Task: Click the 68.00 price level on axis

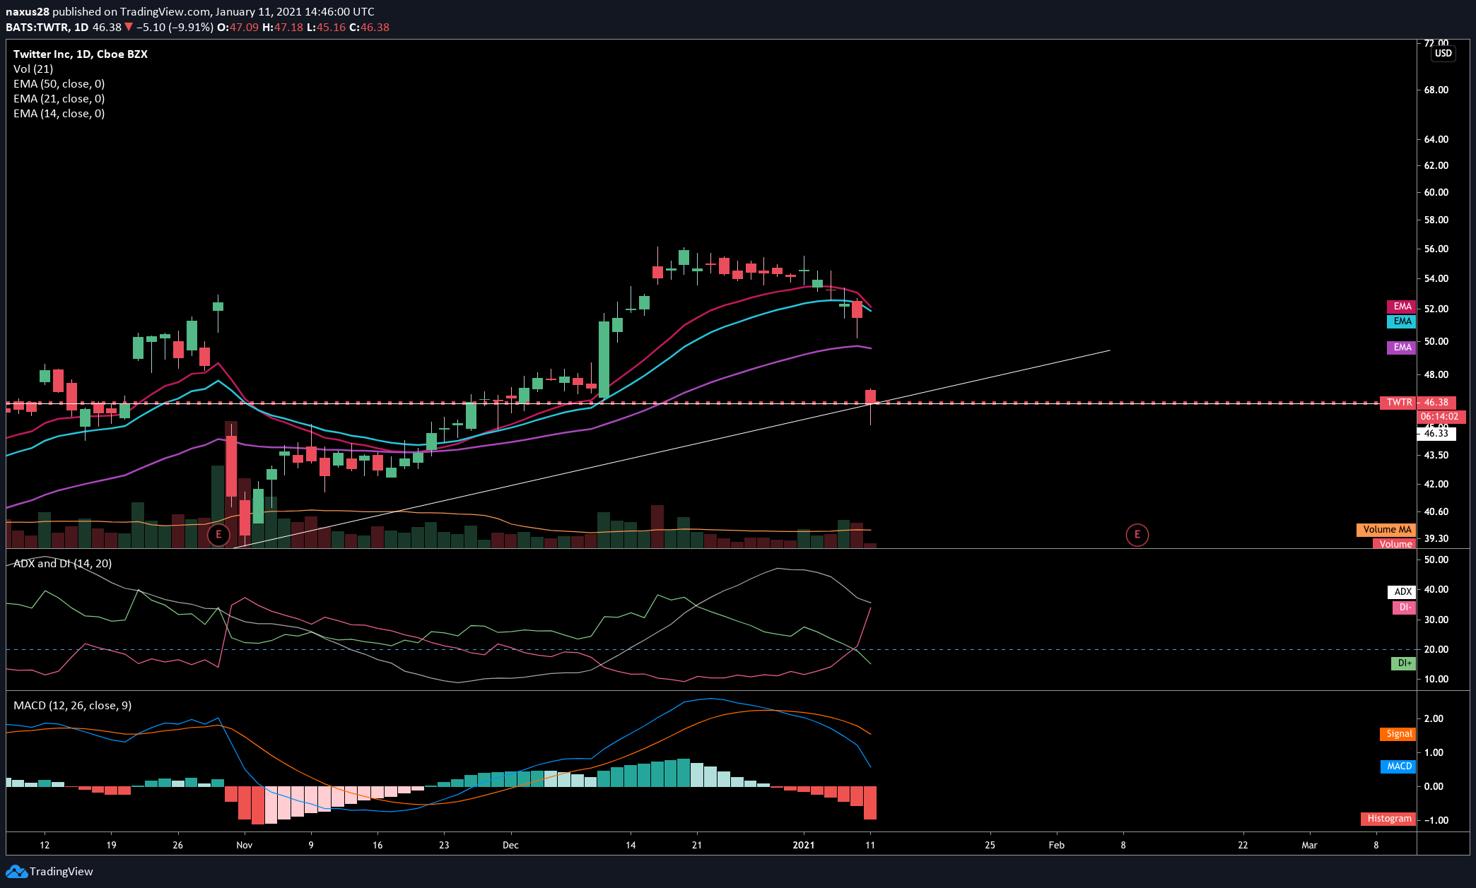Action: point(1436,90)
